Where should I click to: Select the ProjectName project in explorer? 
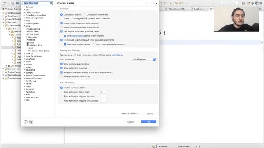pyautogui.click(x=14, y=72)
